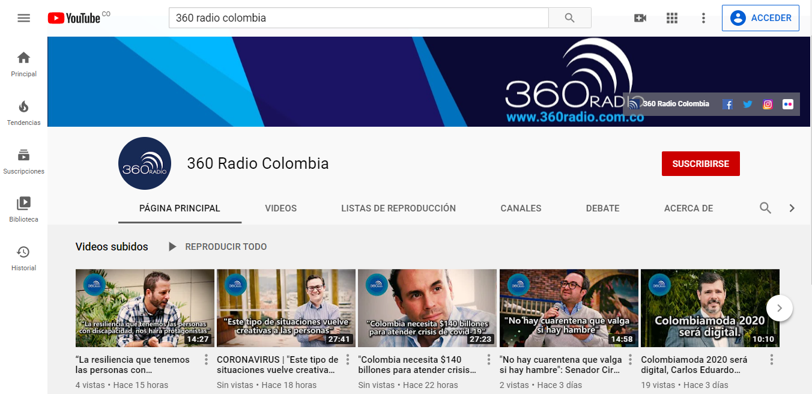This screenshot has width=812, height=394.
Task: Open the Canales tab
Action: [x=521, y=208]
